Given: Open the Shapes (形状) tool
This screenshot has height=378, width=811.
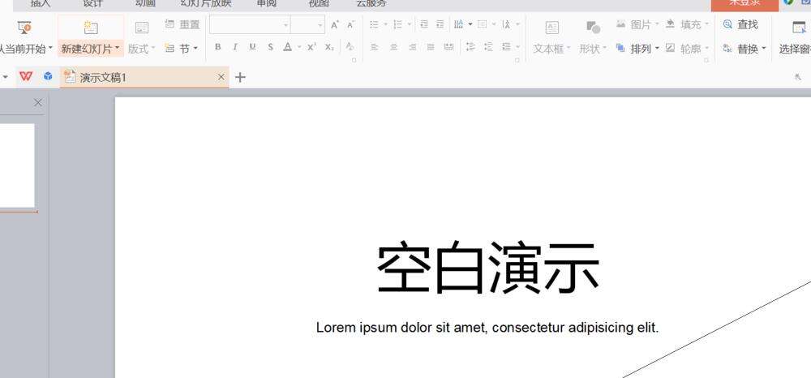Looking at the screenshot, I should pos(593,28).
